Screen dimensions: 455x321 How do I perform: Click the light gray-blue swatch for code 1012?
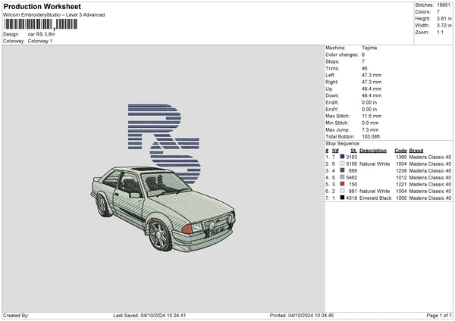[x=343, y=177]
